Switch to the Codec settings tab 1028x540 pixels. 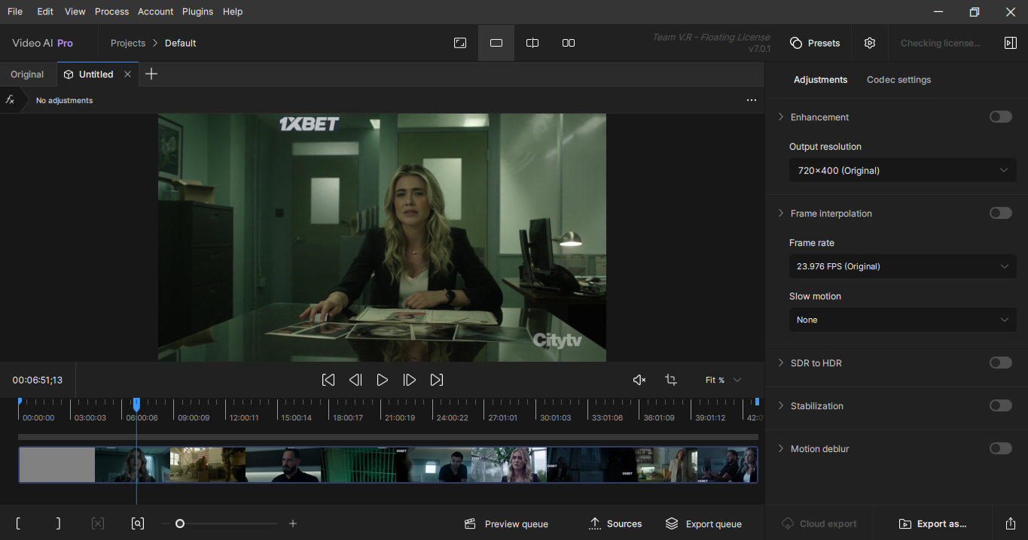[898, 80]
